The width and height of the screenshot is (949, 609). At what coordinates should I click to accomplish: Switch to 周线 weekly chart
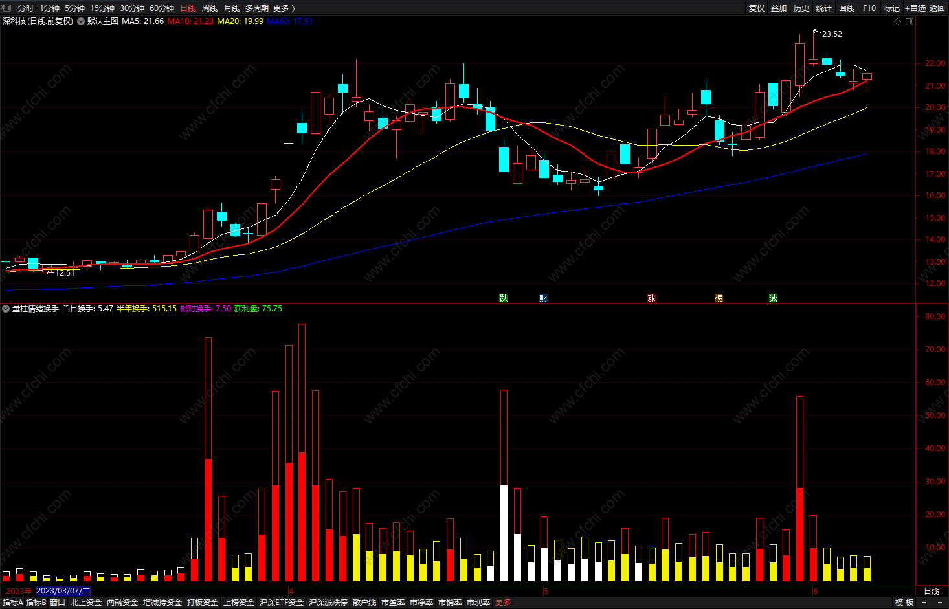pyautogui.click(x=210, y=8)
